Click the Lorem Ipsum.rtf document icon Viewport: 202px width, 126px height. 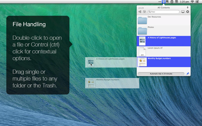tap(142, 51)
